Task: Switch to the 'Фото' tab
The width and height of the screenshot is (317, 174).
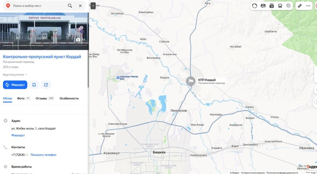Action: coord(24,98)
